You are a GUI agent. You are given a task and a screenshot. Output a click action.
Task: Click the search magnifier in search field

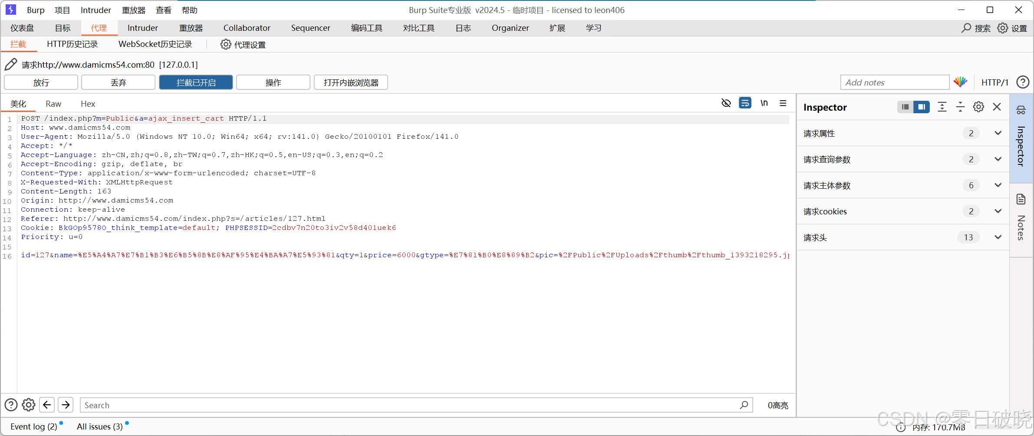(744, 405)
